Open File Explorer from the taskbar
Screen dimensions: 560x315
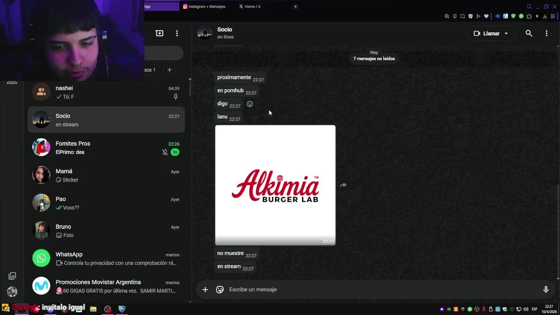(x=93, y=309)
